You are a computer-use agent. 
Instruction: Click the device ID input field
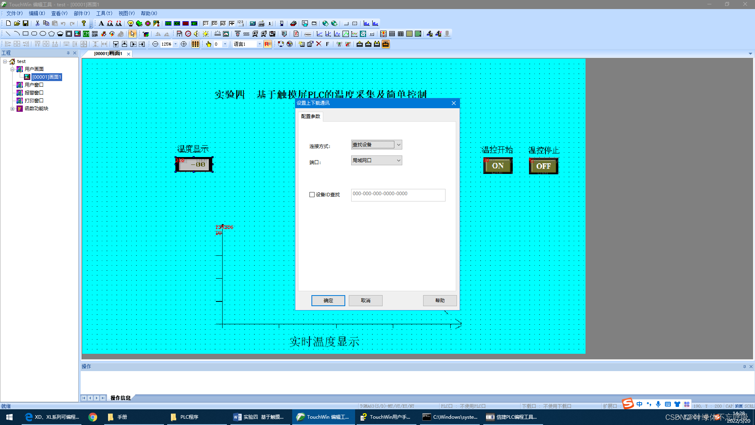coord(398,195)
